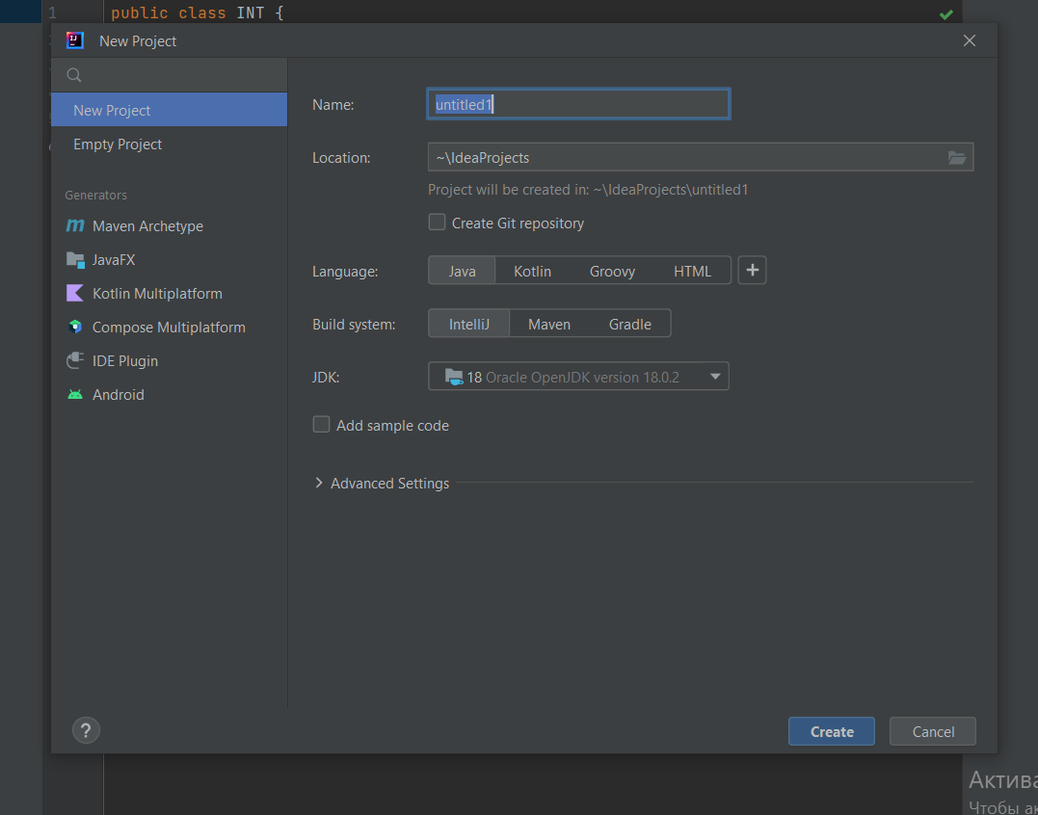
Task: Close the New Project dialog
Action: pyautogui.click(x=970, y=41)
